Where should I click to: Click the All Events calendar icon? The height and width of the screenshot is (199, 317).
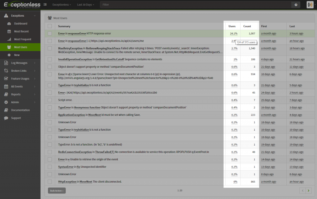6,87
